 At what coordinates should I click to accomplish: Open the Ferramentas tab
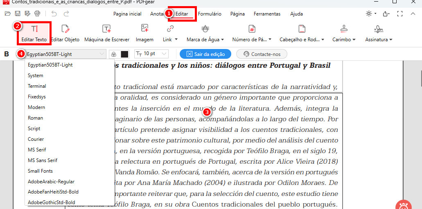pyautogui.click(x=267, y=14)
